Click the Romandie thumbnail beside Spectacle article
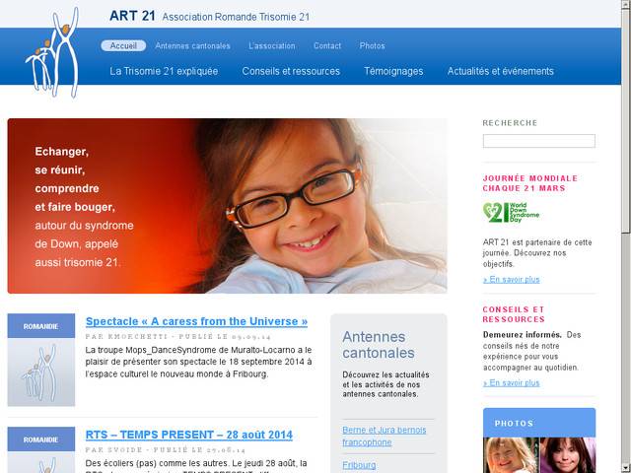Viewport: 631px width, 473px height. [41, 360]
